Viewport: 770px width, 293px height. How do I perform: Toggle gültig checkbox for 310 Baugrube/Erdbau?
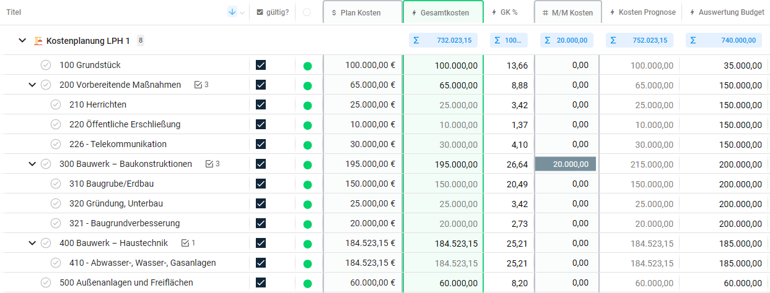(261, 184)
